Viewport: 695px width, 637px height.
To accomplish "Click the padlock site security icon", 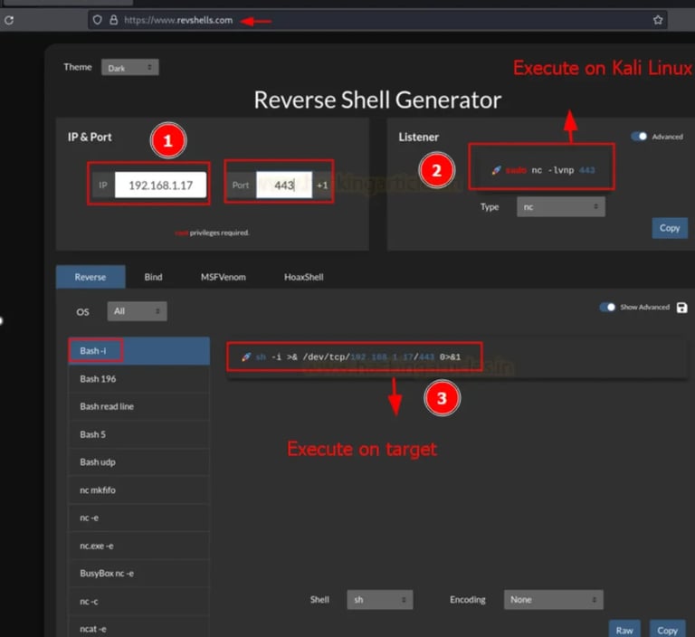I will click(x=113, y=20).
